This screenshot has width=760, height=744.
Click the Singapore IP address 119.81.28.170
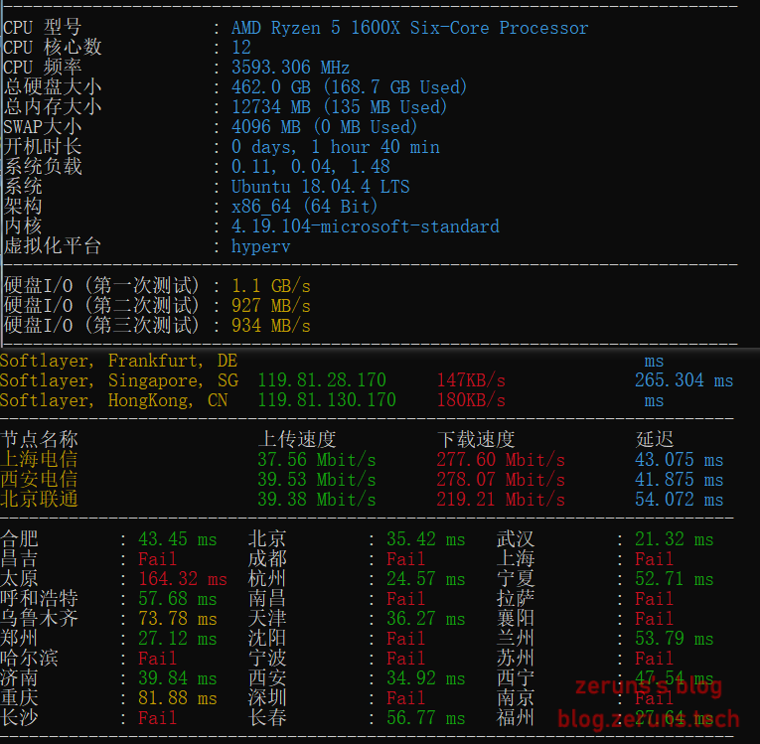321,380
